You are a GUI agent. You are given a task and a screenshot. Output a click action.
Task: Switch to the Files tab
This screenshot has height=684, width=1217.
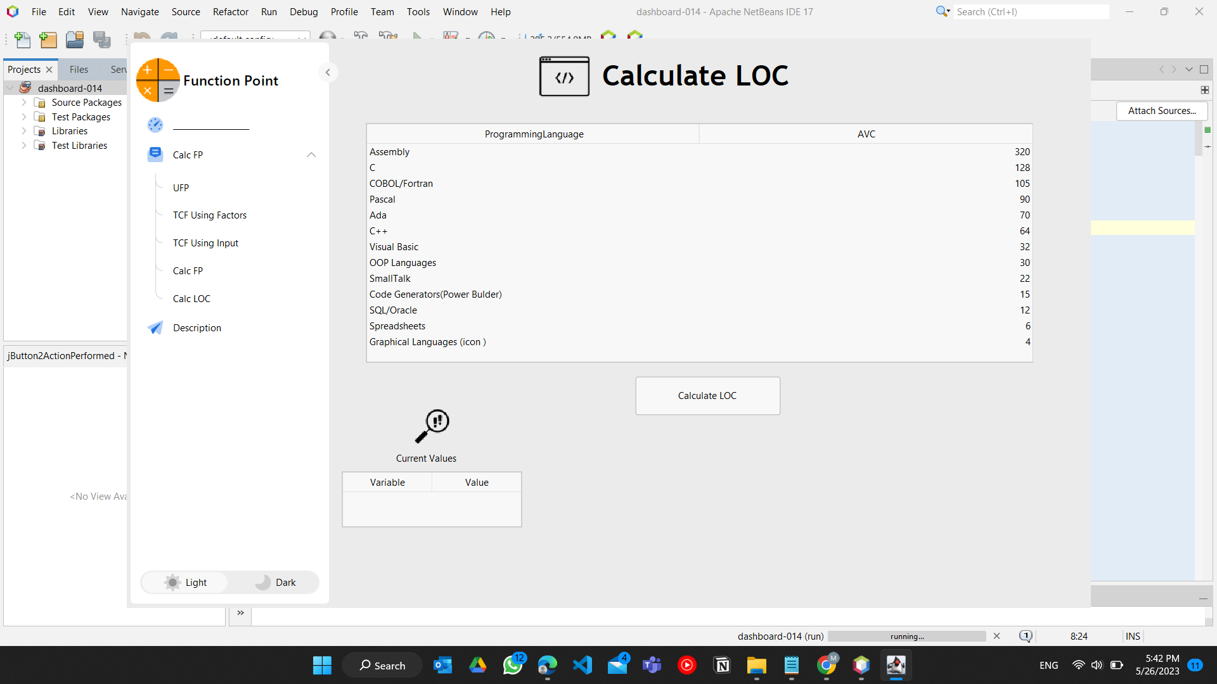(79, 69)
